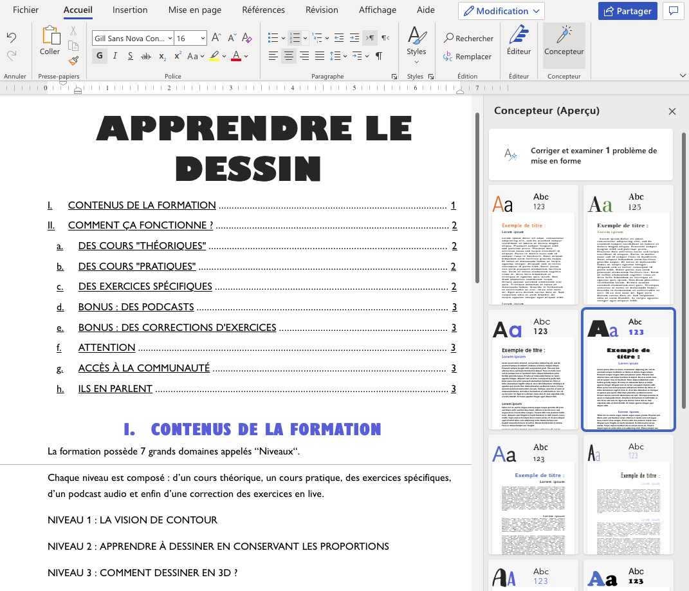Screen dimensions: 689x591
Task: Click the red font color button
Action: (236, 56)
